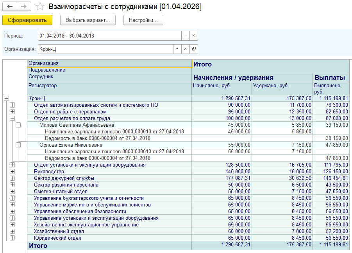The height and width of the screenshot is (253, 352).
Task: Expand Хозяйственный отдел group
Action: pyautogui.click(x=13, y=231)
